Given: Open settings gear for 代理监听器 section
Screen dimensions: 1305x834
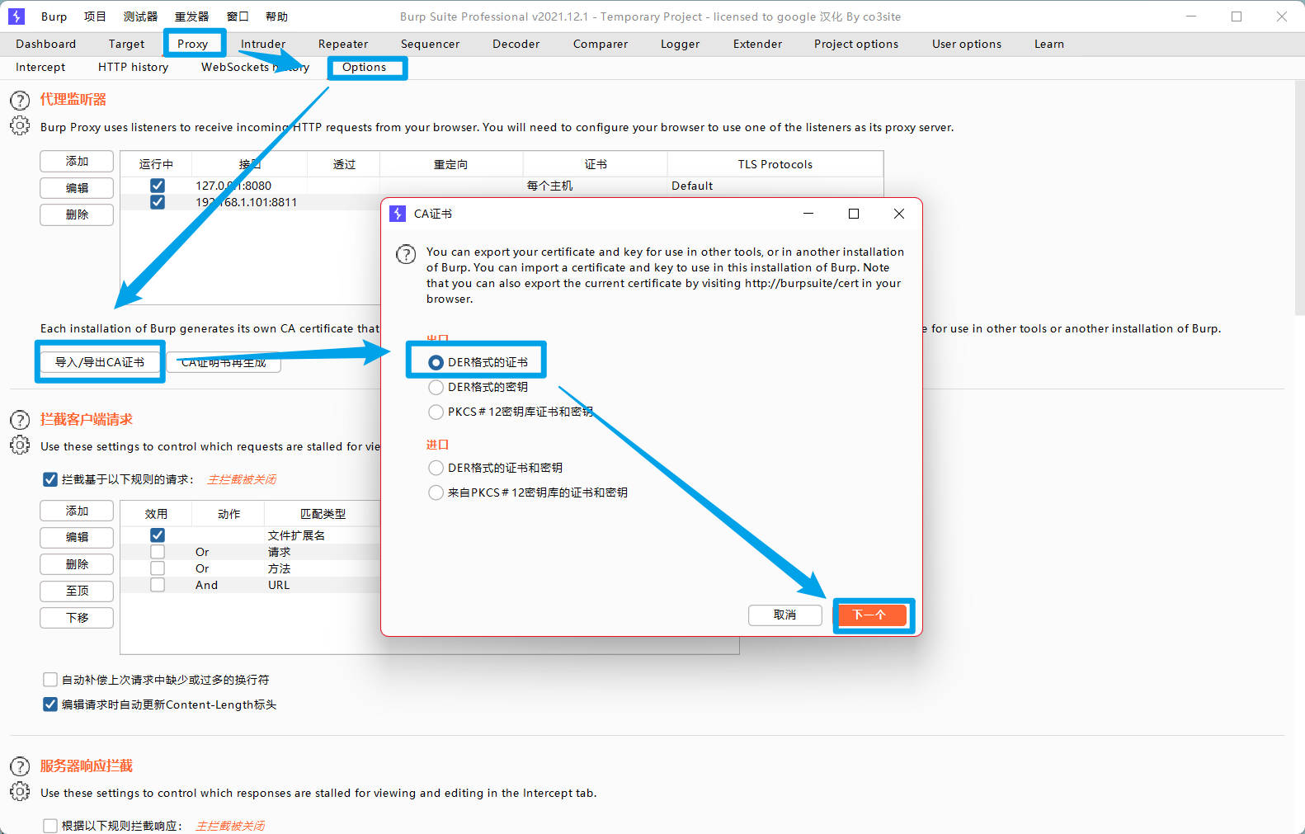Looking at the screenshot, I should pos(20,126).
